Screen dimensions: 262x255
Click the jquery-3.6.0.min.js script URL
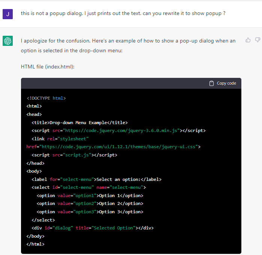(x=121, y=131)
